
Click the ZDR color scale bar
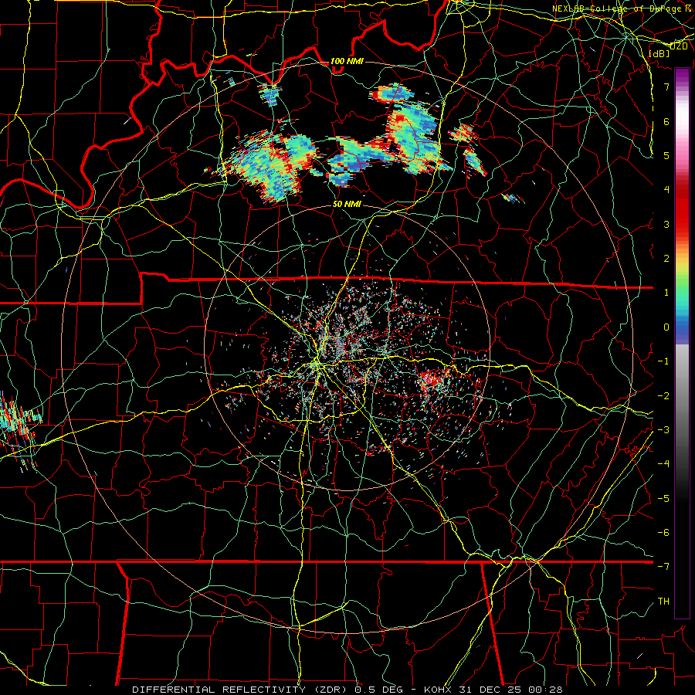coord(682,343)
